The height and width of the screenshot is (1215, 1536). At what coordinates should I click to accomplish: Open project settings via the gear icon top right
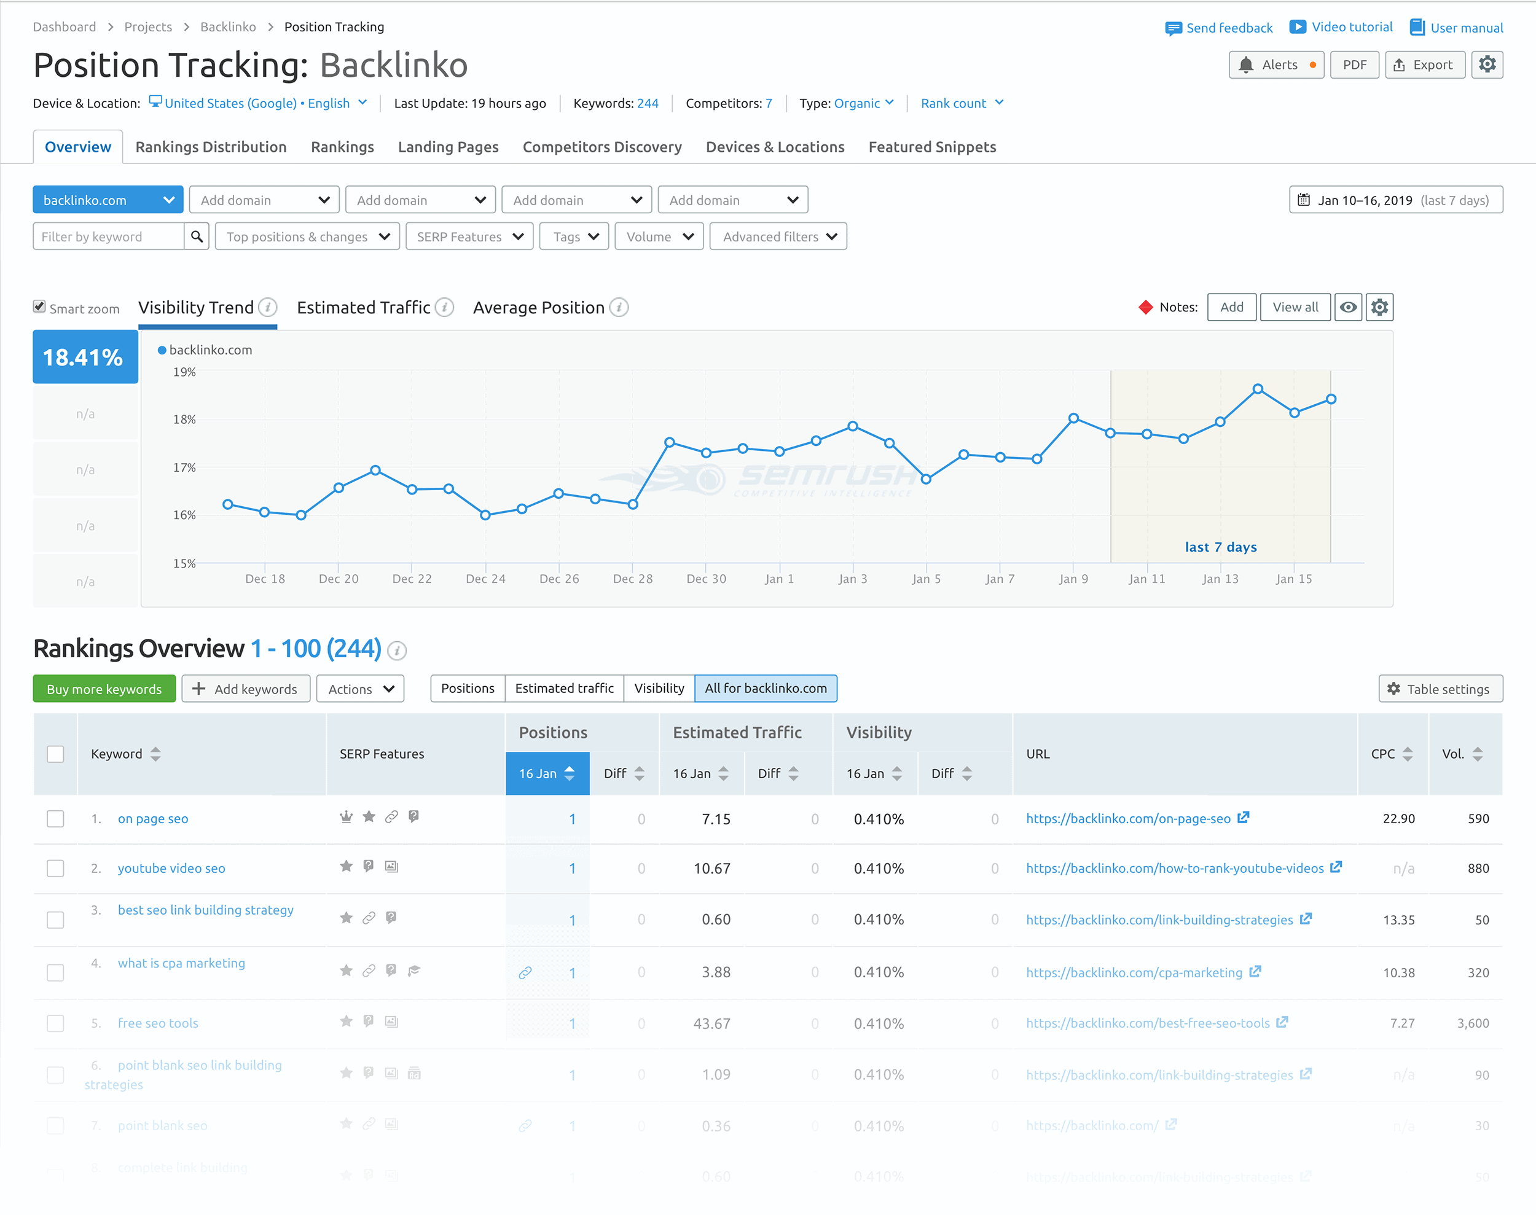[1487, 64]
